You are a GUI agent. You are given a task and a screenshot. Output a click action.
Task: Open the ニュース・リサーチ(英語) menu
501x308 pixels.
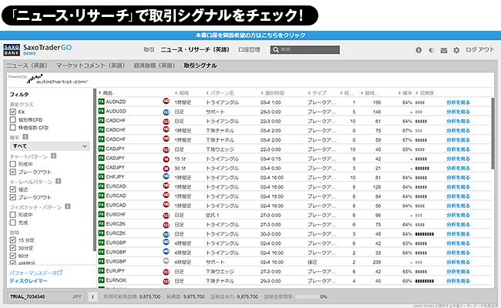(195, 50)
